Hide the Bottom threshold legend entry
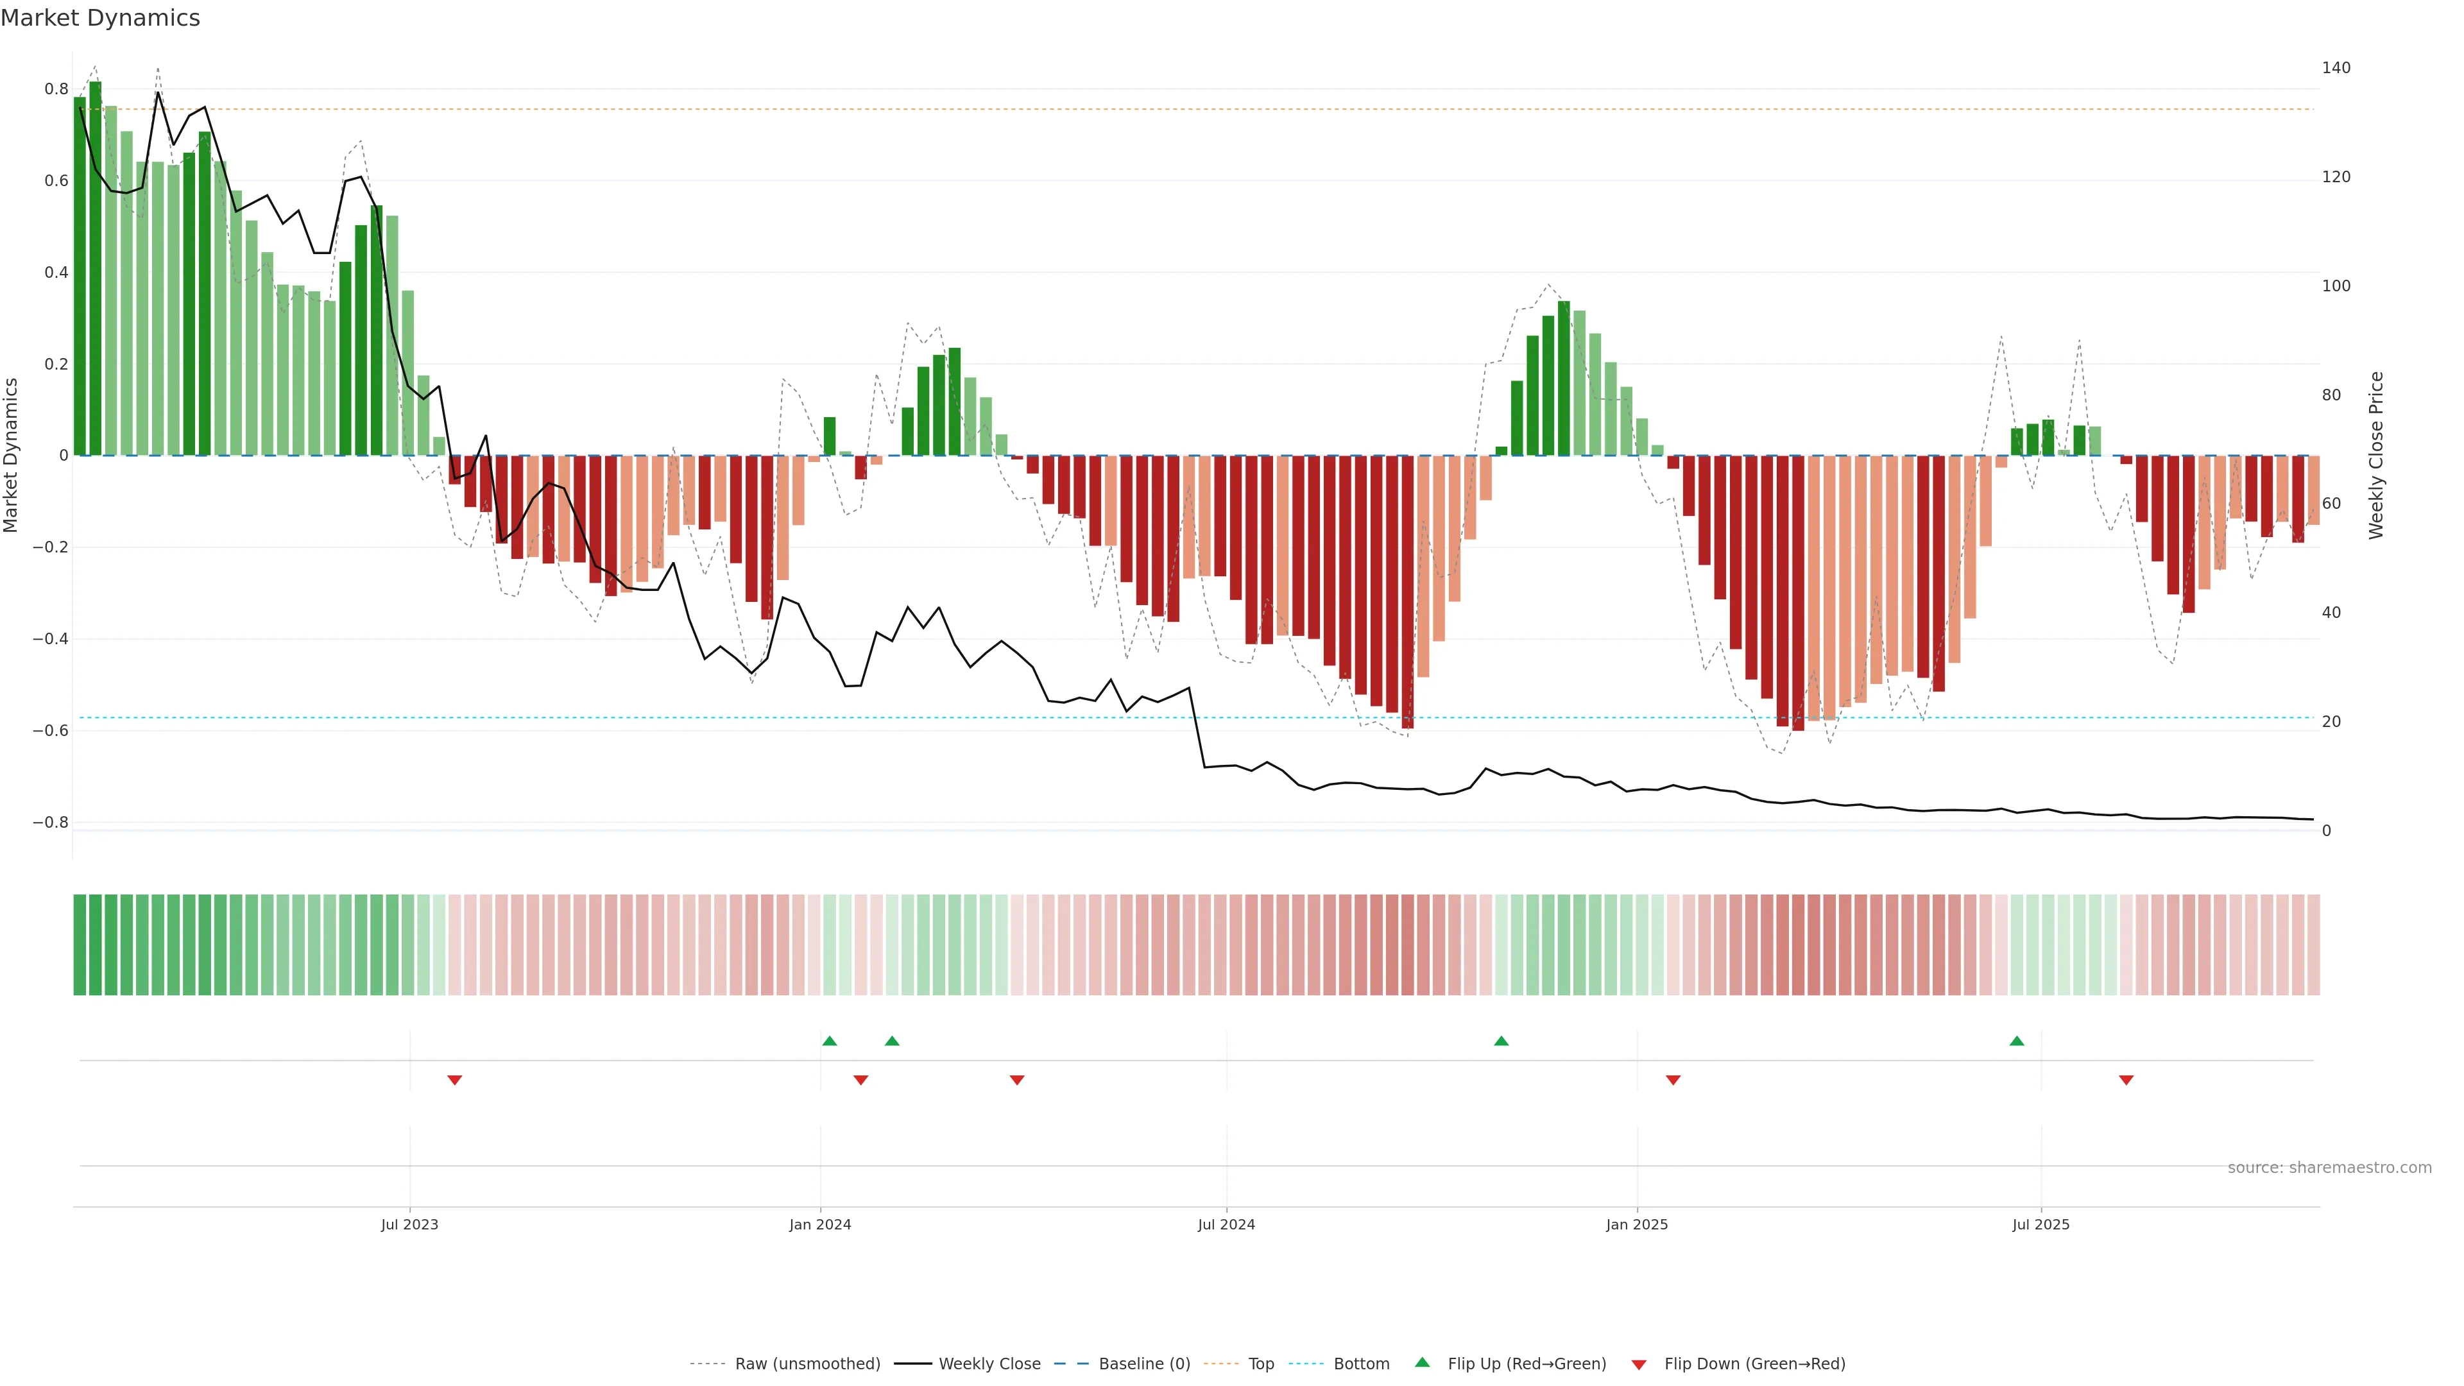The width and height of the screenshot is (2464, 1386). click(1361, 1364)
